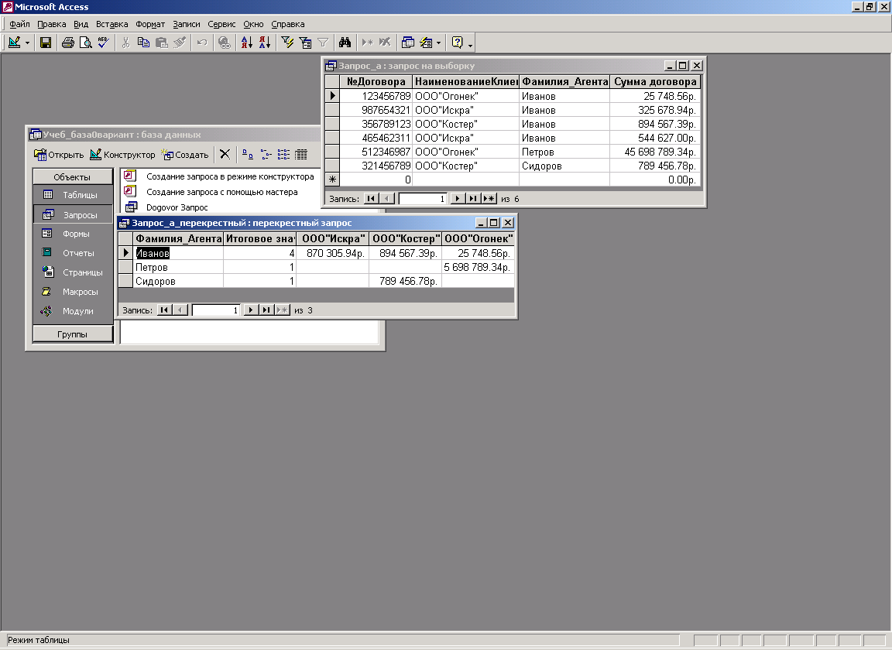Sort descending with the Я-A icon

coord(265,43)
